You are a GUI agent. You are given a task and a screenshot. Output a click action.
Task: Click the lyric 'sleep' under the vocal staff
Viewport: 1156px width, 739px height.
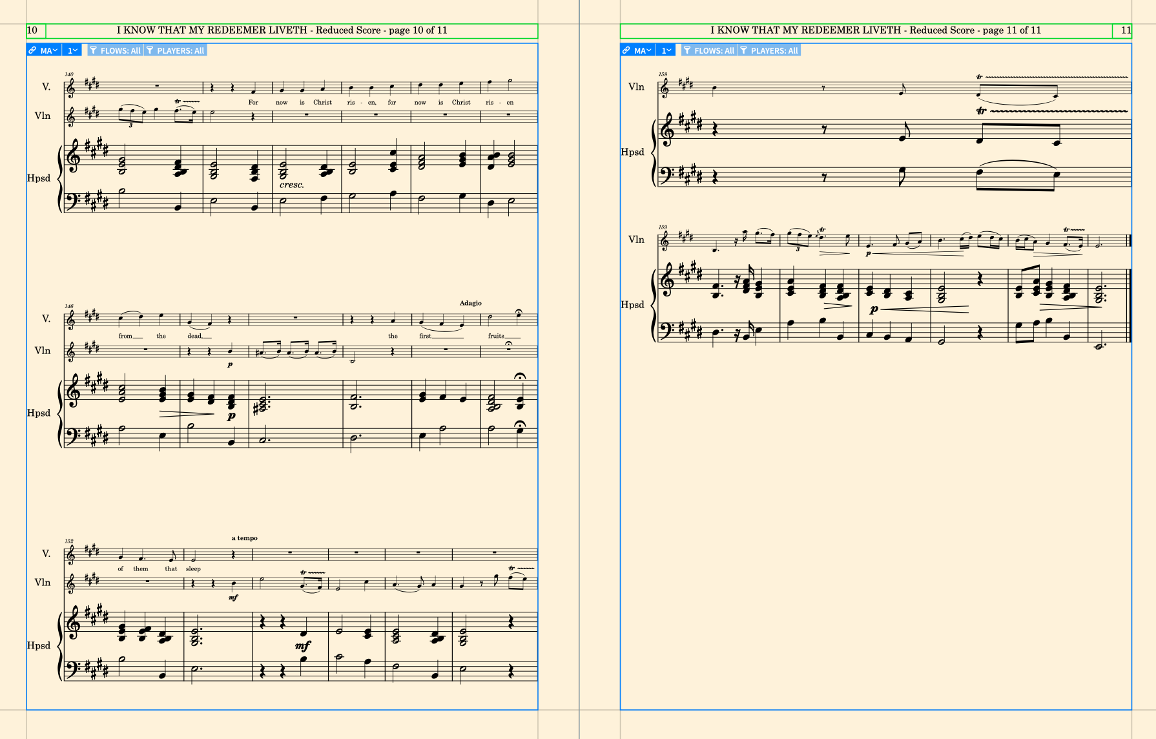click(x=193, y=569)
